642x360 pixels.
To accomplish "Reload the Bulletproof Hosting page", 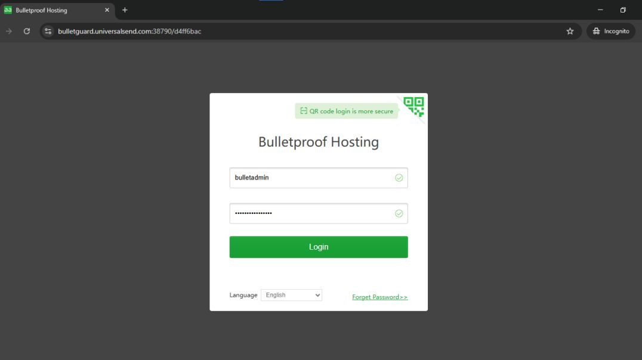I will click(x=26, y=30).
